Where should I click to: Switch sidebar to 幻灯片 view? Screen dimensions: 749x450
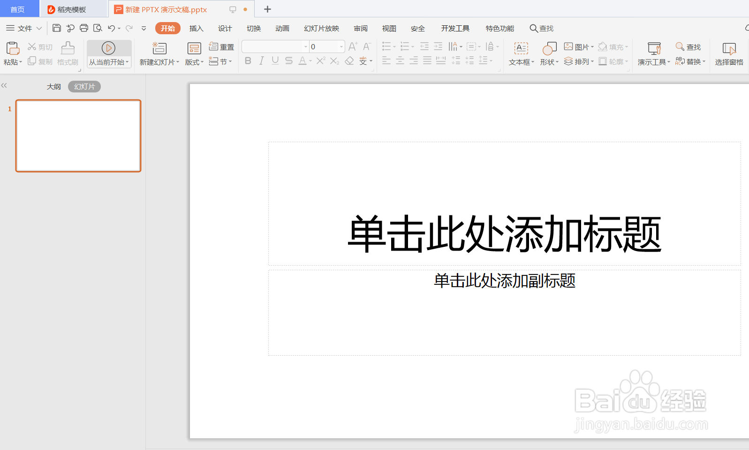click(84, 86)
